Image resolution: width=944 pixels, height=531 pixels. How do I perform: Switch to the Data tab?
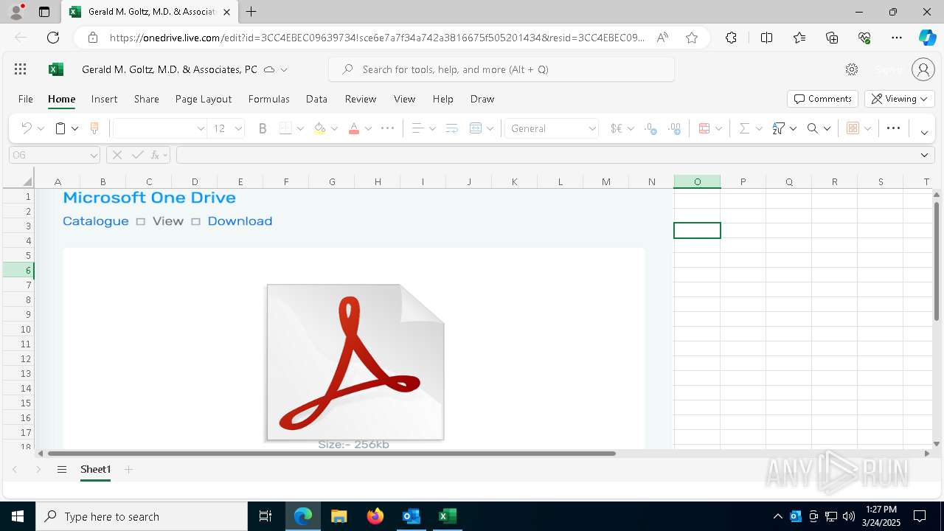(316, 99)
